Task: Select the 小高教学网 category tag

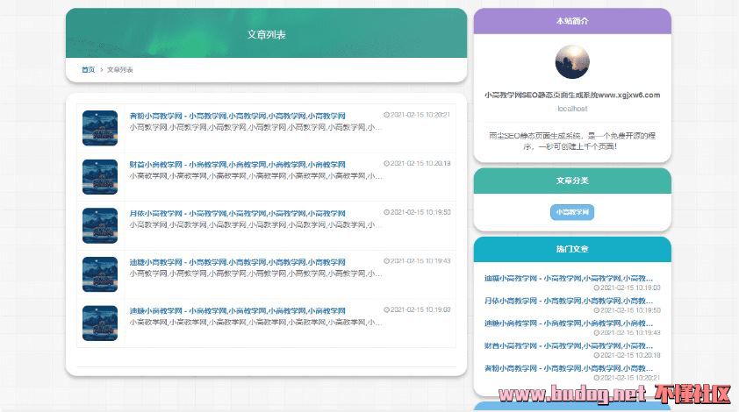Action: pos(572,212)
